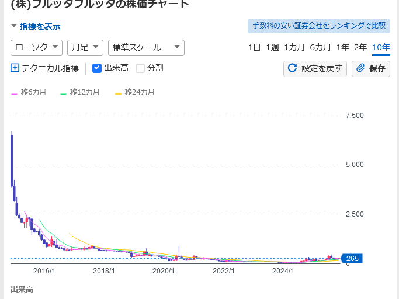
Task: Click the yellow 移24カ月 legend marker
Action: click(119, 93)
